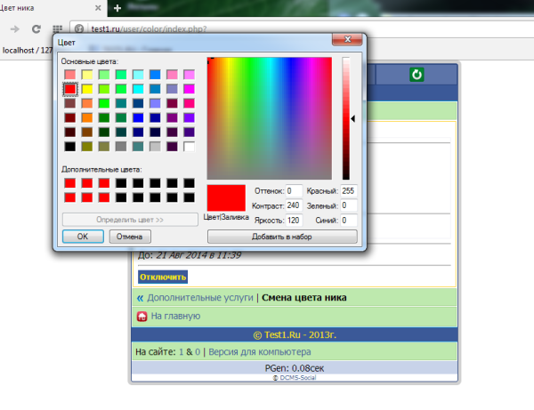Click the blue double-arrow back icon

point(140,298)
